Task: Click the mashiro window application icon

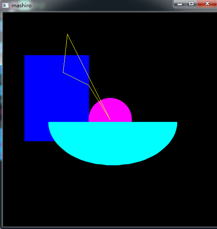Action: [6, 6]
